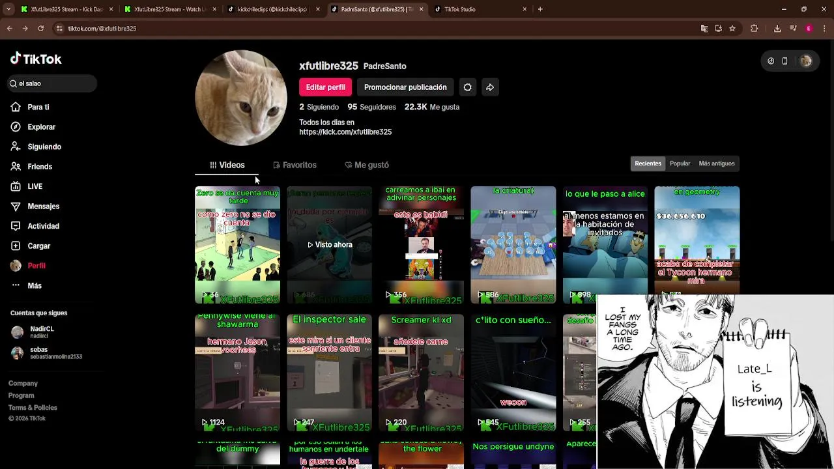
Task: Reload the page
Action: click(x=40, y=29)
